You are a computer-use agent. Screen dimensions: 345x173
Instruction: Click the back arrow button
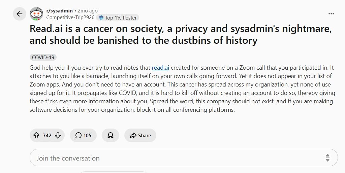19,14
